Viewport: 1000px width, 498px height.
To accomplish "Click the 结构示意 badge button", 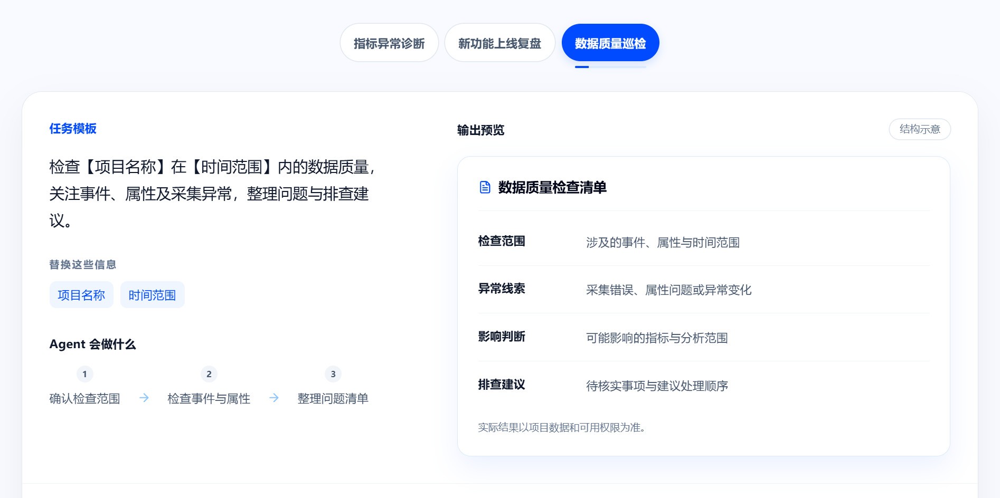I will [920, 129].
